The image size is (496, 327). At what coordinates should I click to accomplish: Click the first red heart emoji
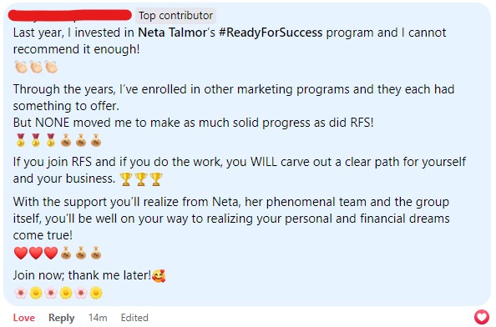click(21, 253)
